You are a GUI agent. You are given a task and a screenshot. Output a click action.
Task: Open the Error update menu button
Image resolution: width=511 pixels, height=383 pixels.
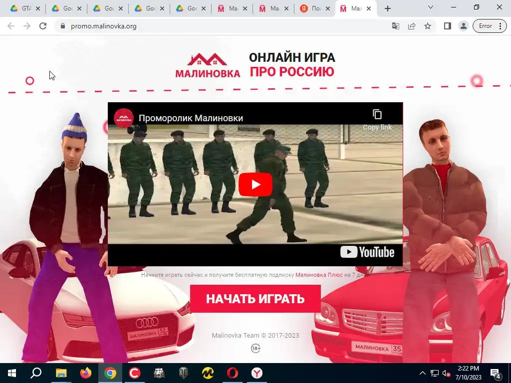tap(490, 26)
